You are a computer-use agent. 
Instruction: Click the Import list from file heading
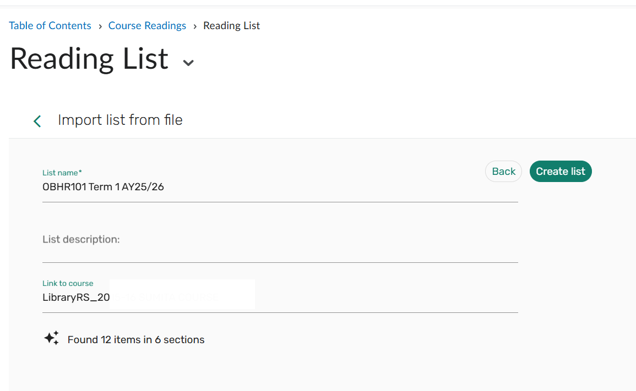coord(120,120)
